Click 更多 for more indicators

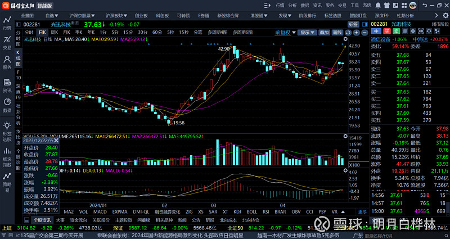coord(362,212)
